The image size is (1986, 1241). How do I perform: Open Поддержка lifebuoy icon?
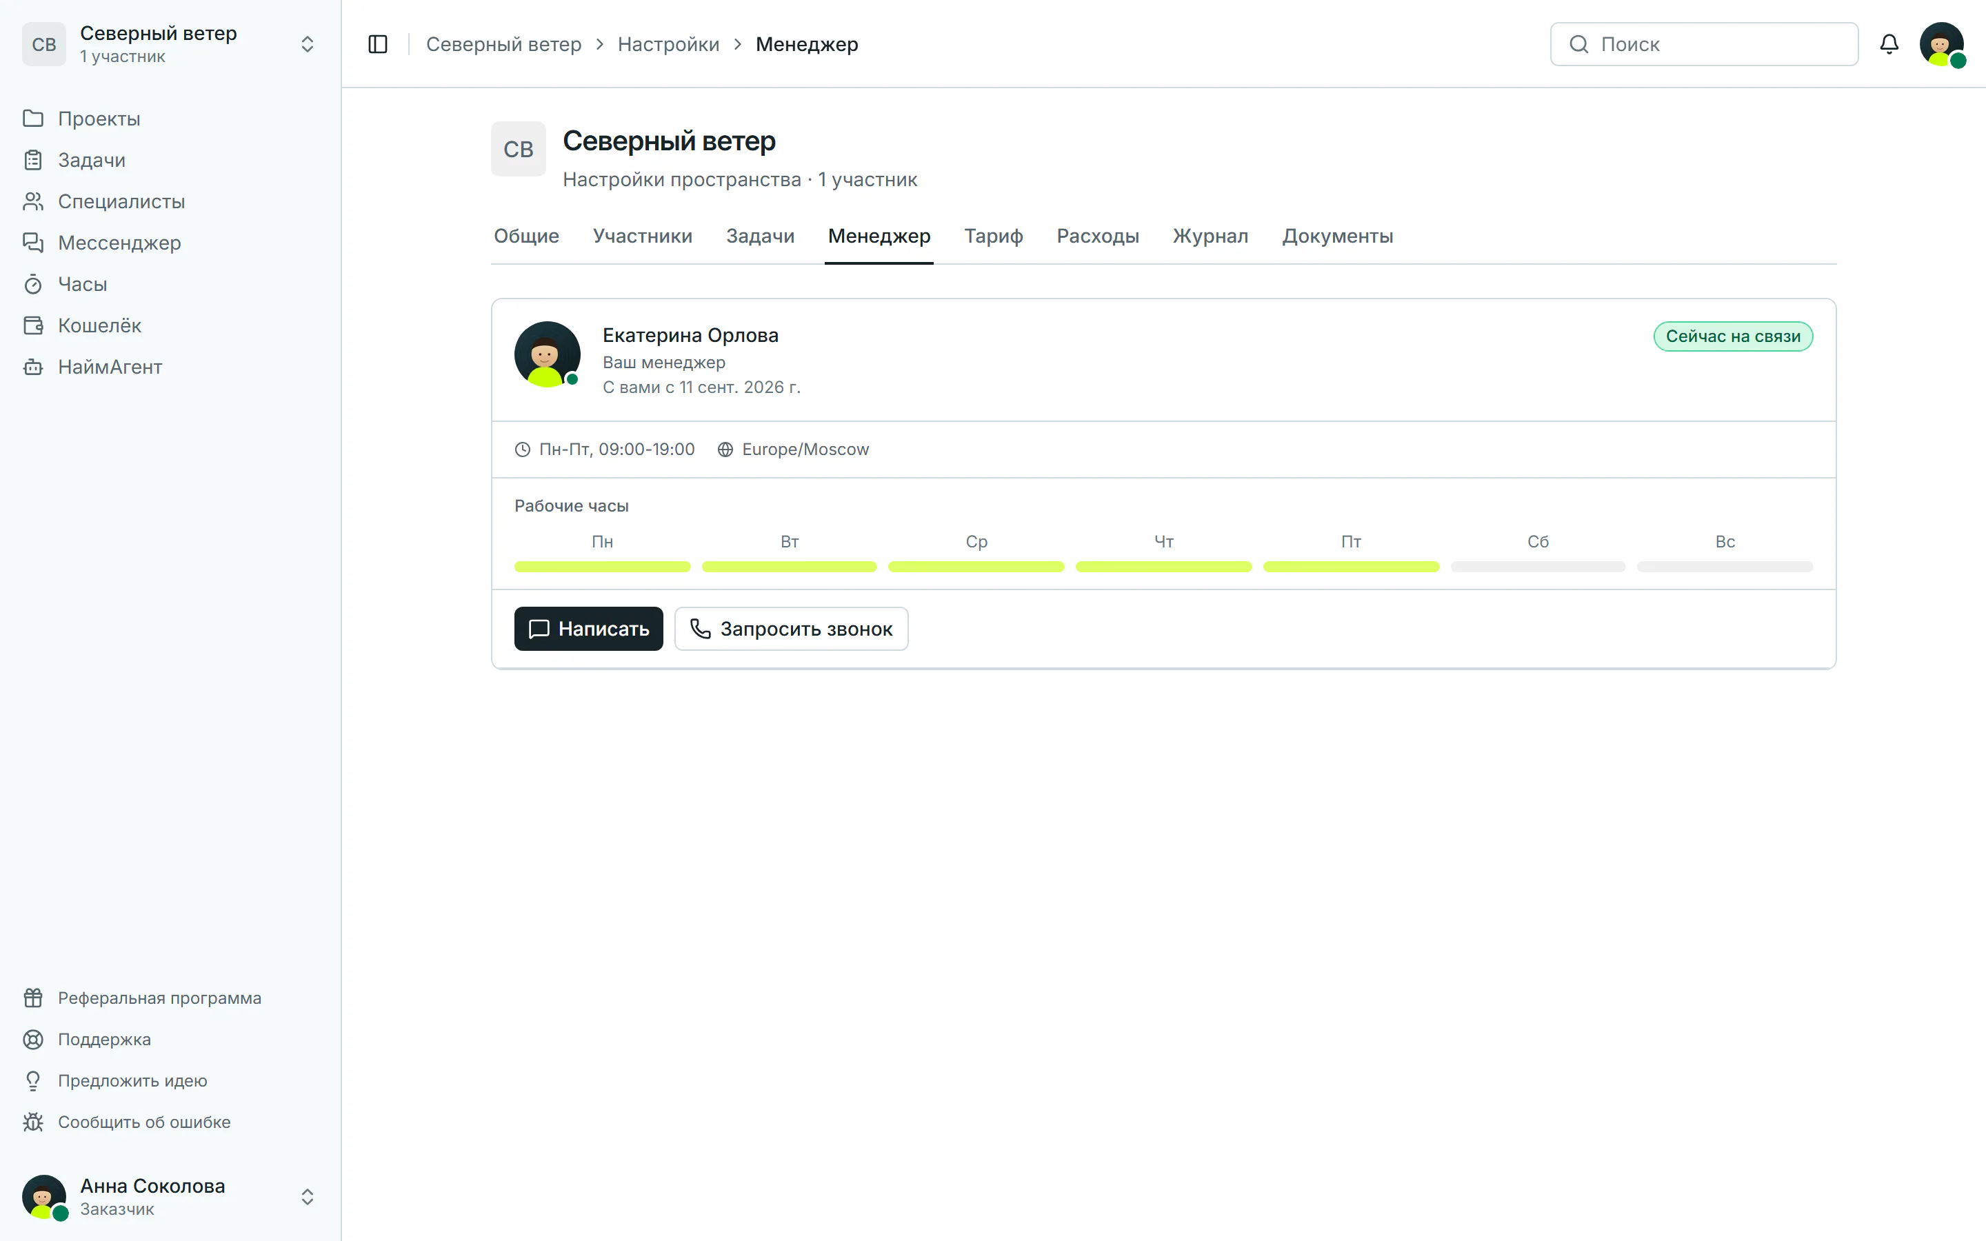coord(33,1039)
